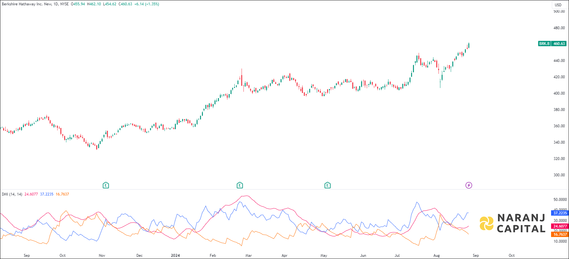Click the orange 16.7637 value in DMI legend
The width and height of the screenshot is (569, 259).
(62, 194)
